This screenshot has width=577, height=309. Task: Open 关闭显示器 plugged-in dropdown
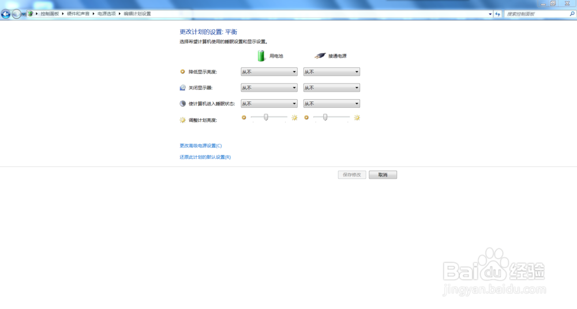click(x=332, y=88)
